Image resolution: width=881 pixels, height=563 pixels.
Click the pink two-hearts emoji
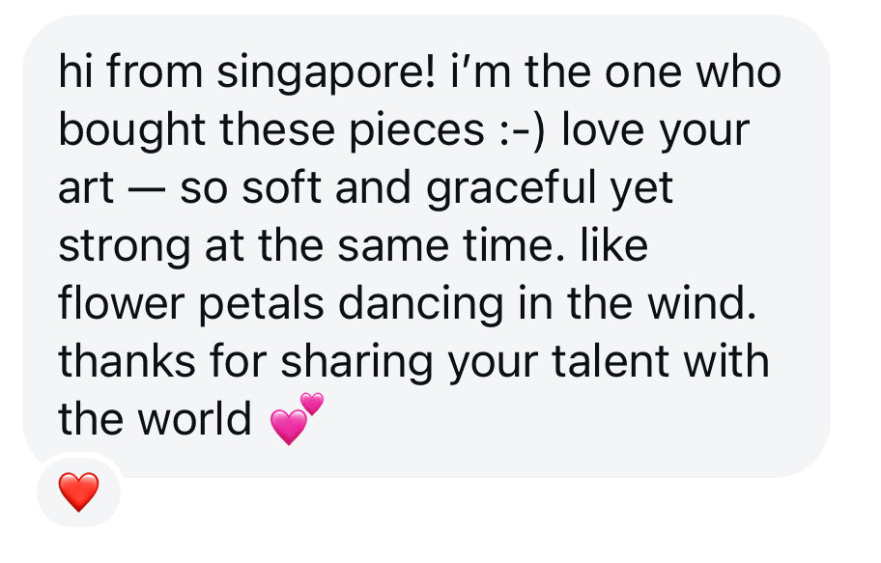pyautogui.click(x=297, y=418)
